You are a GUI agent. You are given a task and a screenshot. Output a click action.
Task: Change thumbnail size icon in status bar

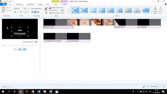point(144,87)
